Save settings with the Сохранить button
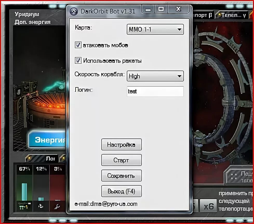This screenshot has height=224, width=254. tap(121, 176)
